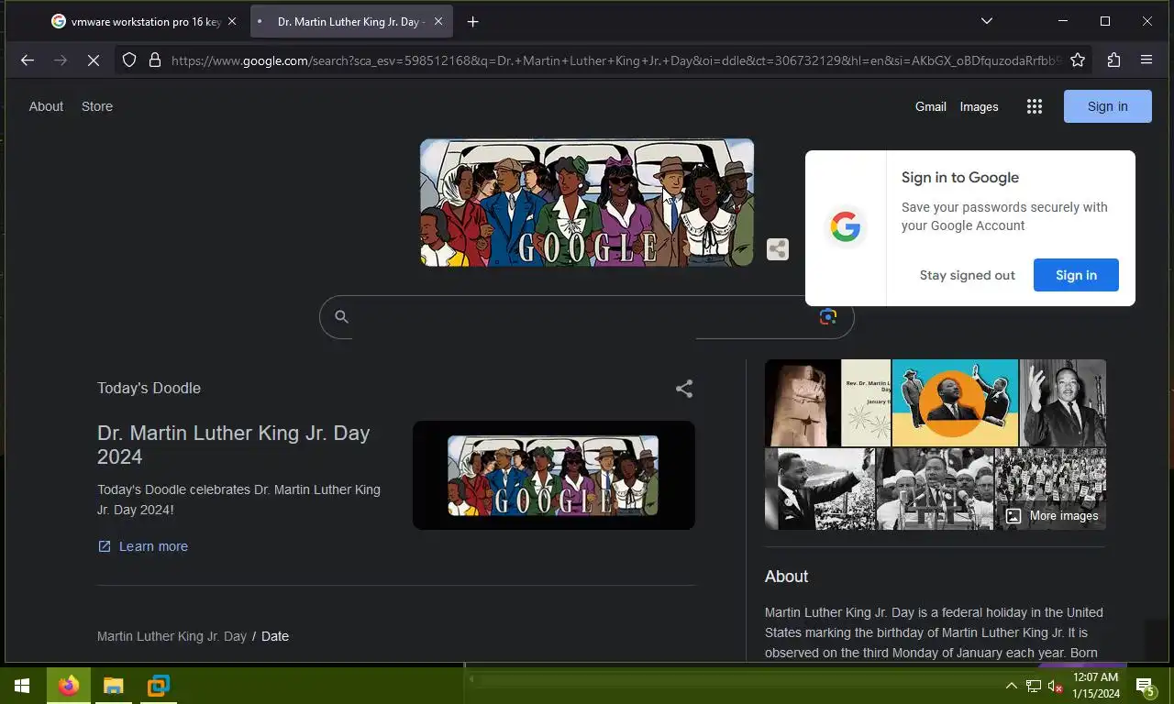Open File Explorer from the taskbar
1174x704 pixels.
point(113,686)
